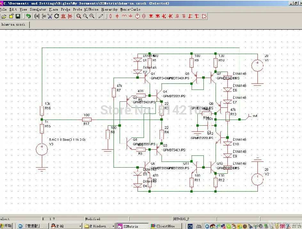Viewport: 302px width, 229px height.
Task: Select resistor R16 in the schematic
Action: click(42, 111)
